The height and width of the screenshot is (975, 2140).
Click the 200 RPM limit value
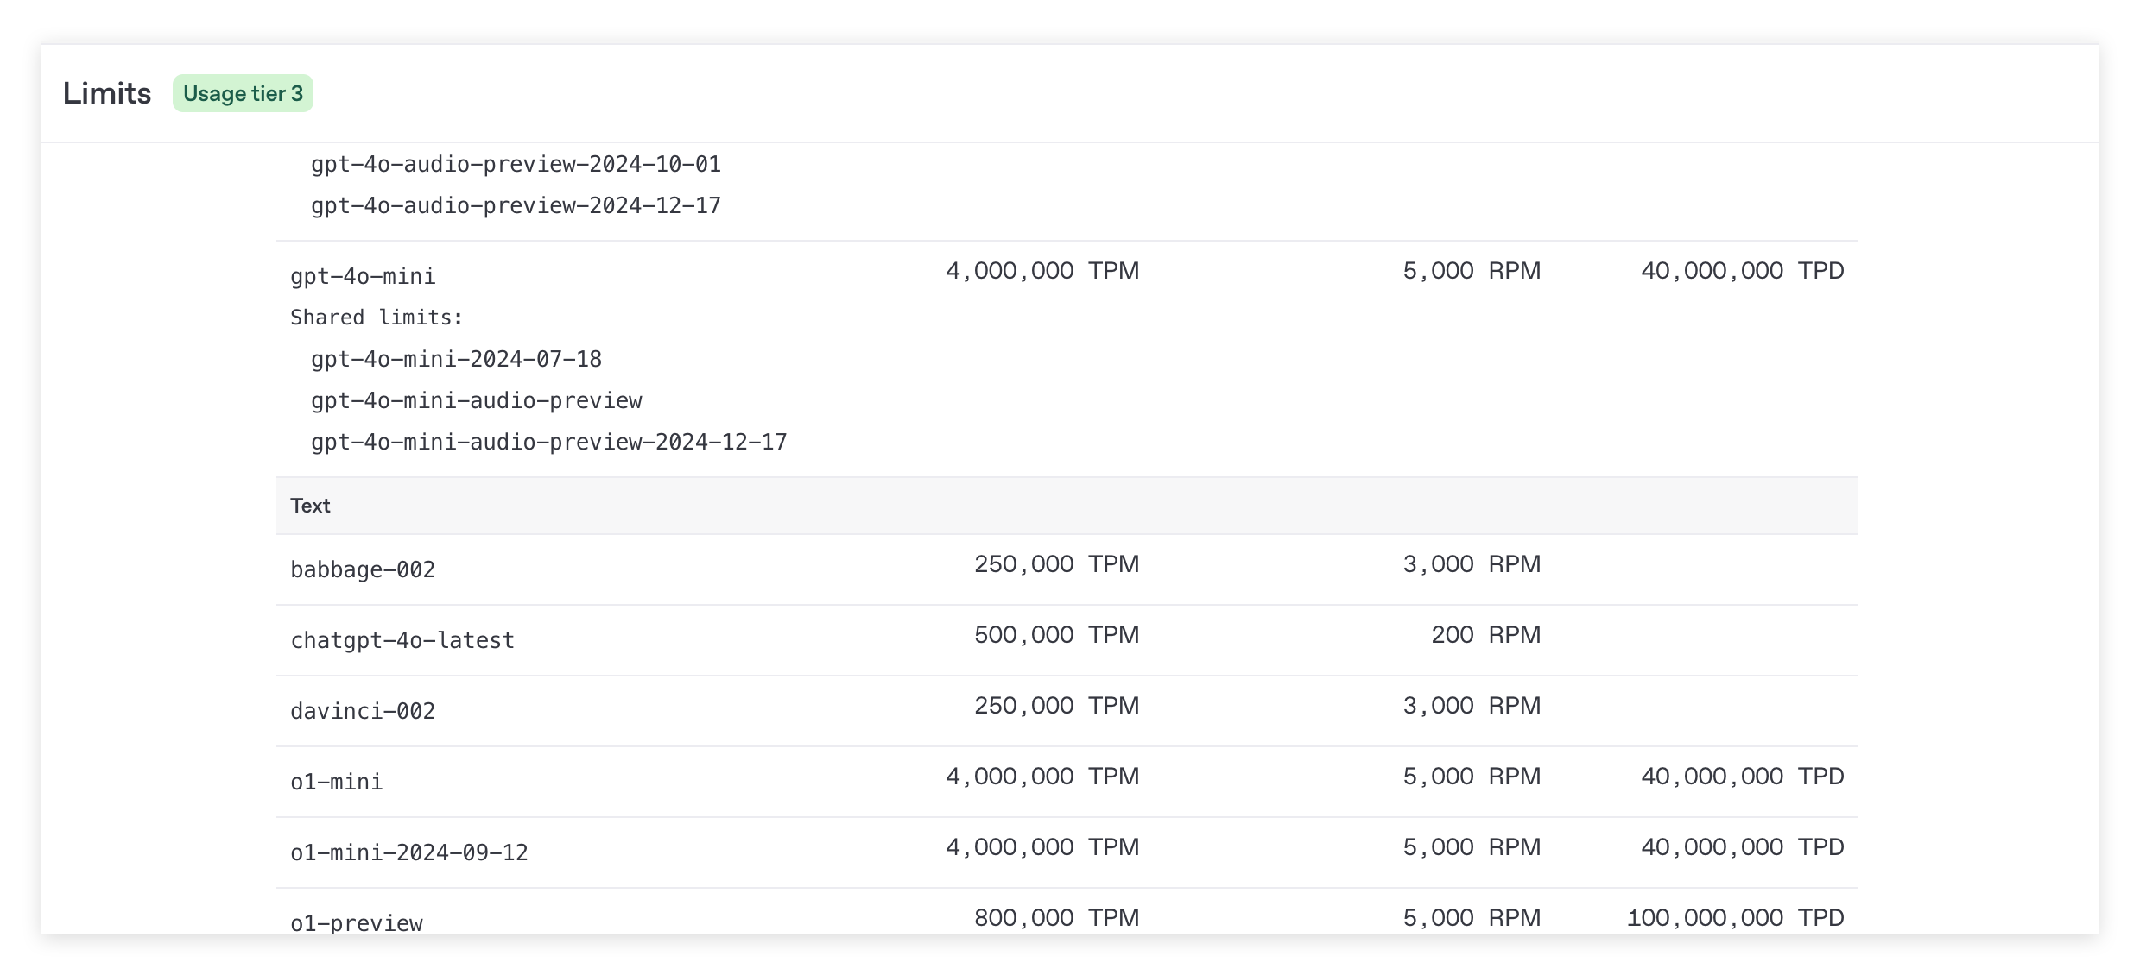click(x=1485, y=635)
